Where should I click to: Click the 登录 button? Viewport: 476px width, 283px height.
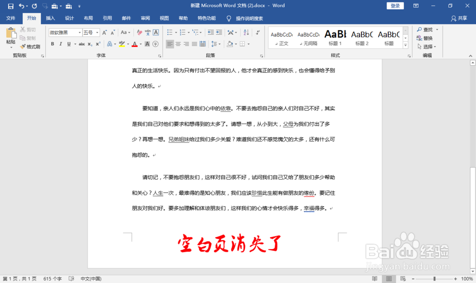tap(395, 5)
